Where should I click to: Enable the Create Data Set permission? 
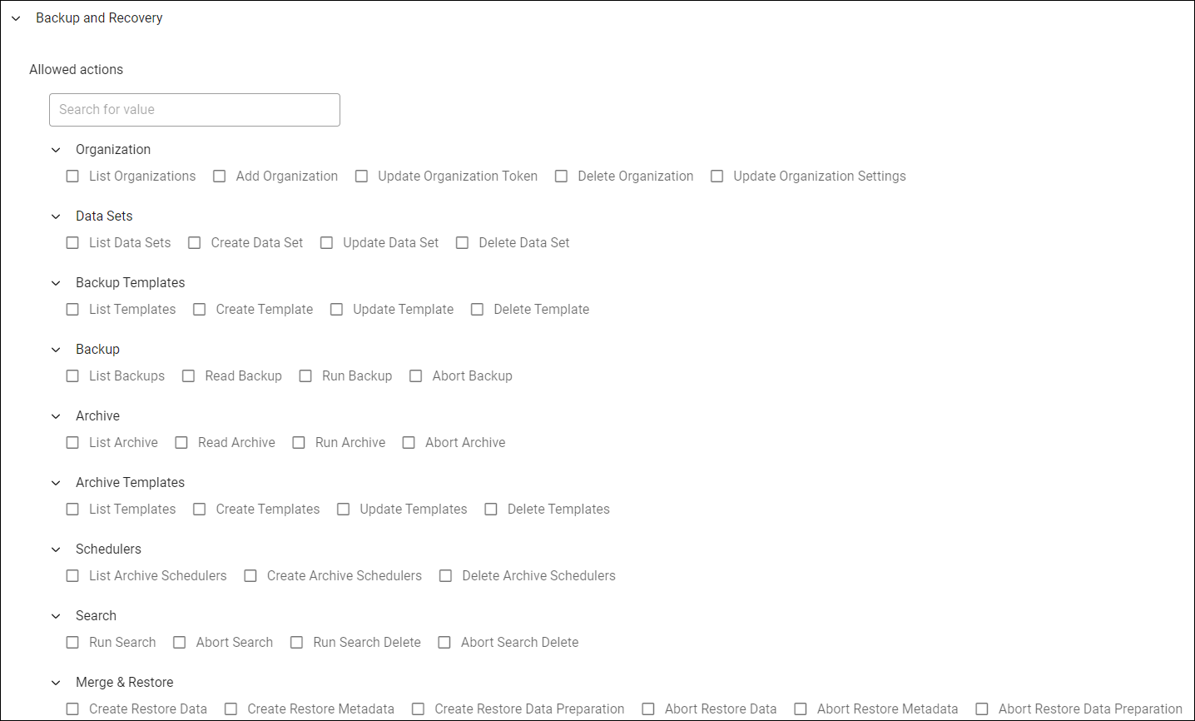click(x=194, y=242)
